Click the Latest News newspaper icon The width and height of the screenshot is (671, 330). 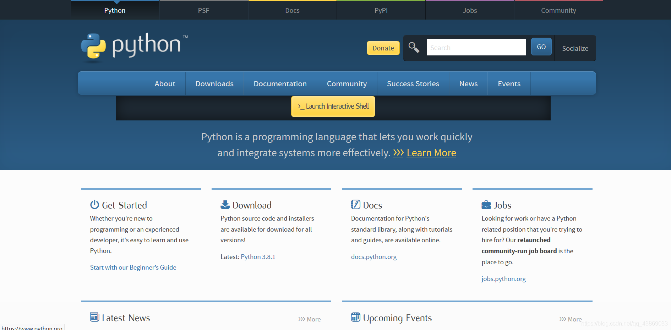click(x=94, y=317)
